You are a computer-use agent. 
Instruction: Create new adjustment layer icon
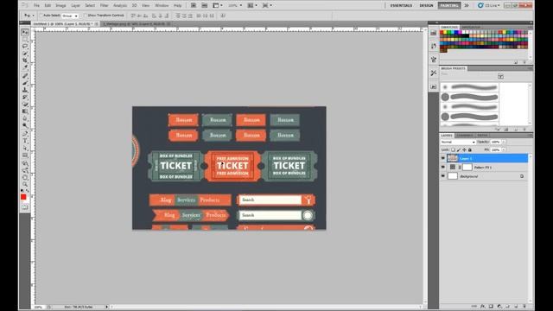(x=499, y=307)
